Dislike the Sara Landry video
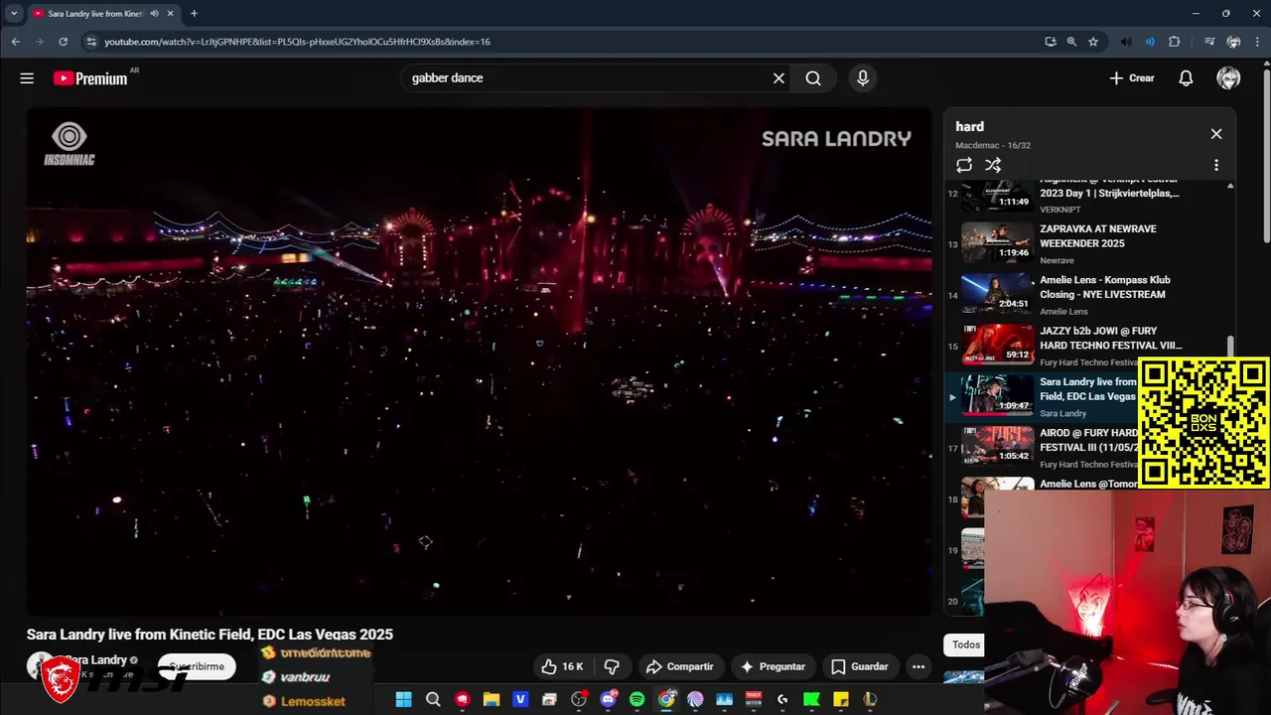Image resolution: width=1271 pixels, height=715 pixels. click(x=612, y=666)
